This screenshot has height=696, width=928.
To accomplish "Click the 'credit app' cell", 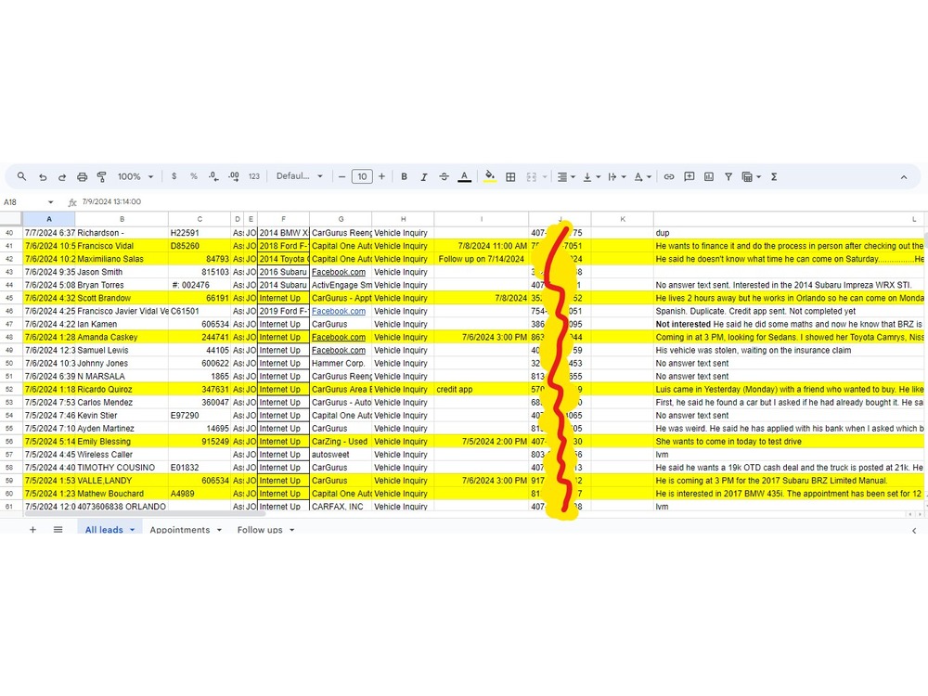I will point(481,390).
